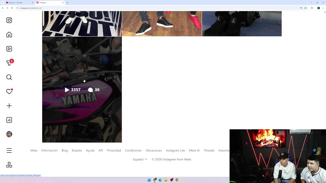Open Notifications heart icon
This screenshot has width=326, height=183.
[x=9, y=91]
